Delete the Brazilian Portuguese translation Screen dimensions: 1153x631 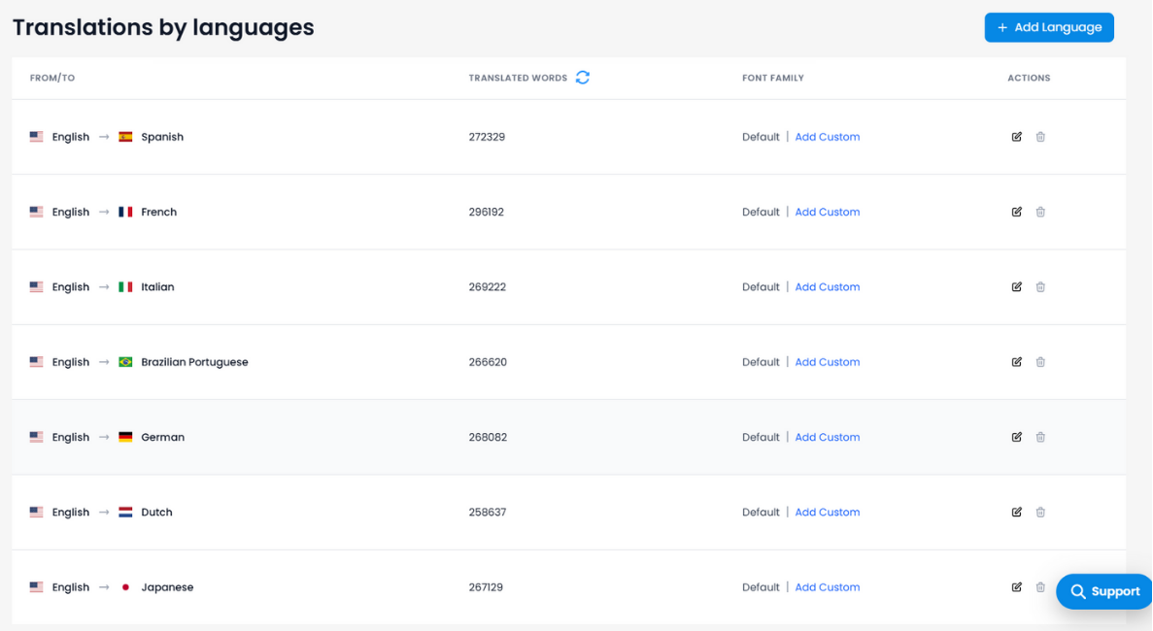pyautogui.click(x=1040, y=361)
